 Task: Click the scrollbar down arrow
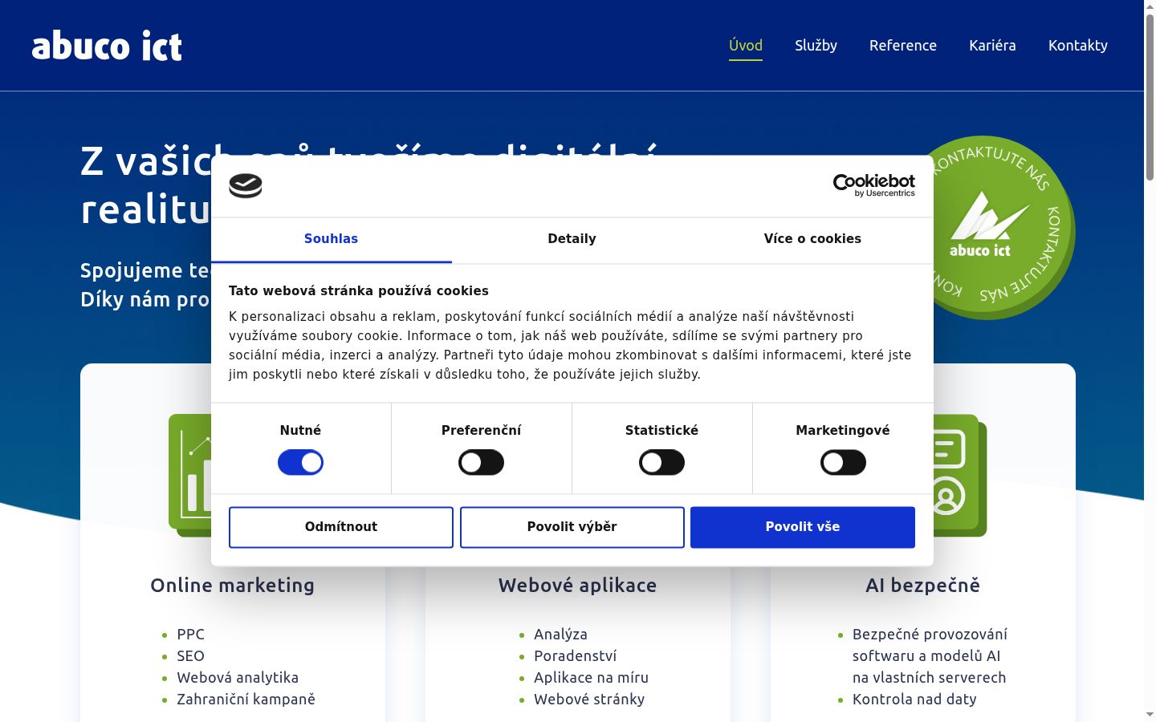1150,714
